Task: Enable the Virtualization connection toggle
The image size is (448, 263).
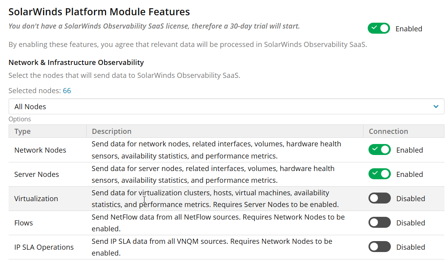Action: click(x=379, y=198)
